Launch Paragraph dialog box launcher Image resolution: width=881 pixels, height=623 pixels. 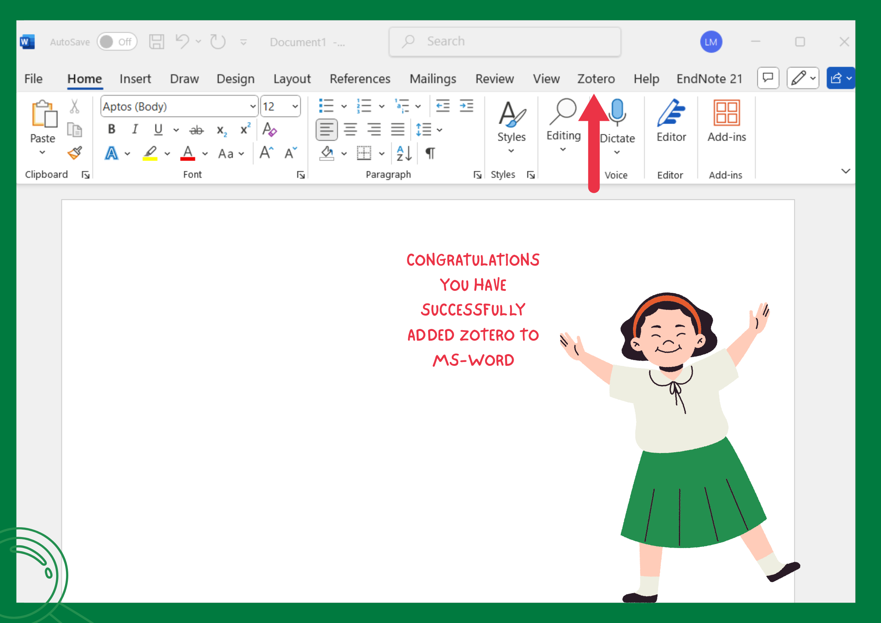click(477, 175)
